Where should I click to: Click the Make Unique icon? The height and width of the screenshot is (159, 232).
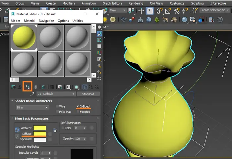[52, 87]
